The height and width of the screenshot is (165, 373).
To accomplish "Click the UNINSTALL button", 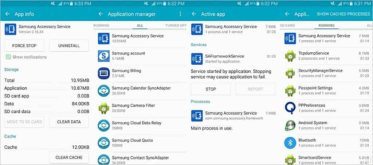I will click(x=69, y=45).
